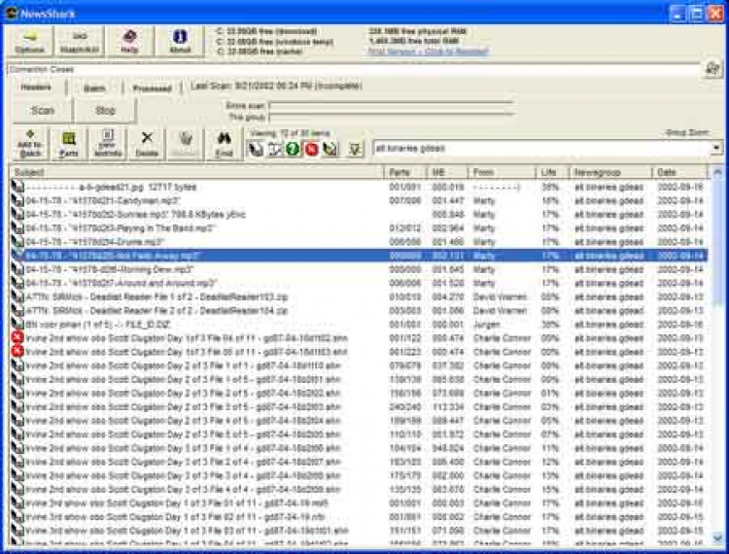The width and height of the screenshot is (729, 554).
Task: Toggle the funnel filter icon before the group box
Action: (x=355, y=149)
